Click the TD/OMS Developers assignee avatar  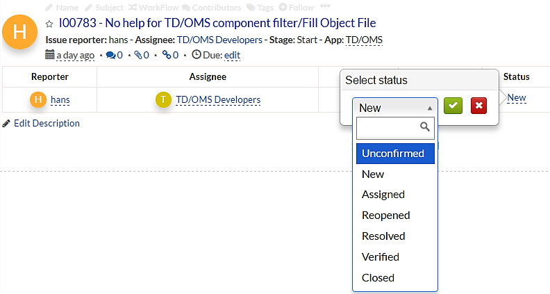point(163,99)
